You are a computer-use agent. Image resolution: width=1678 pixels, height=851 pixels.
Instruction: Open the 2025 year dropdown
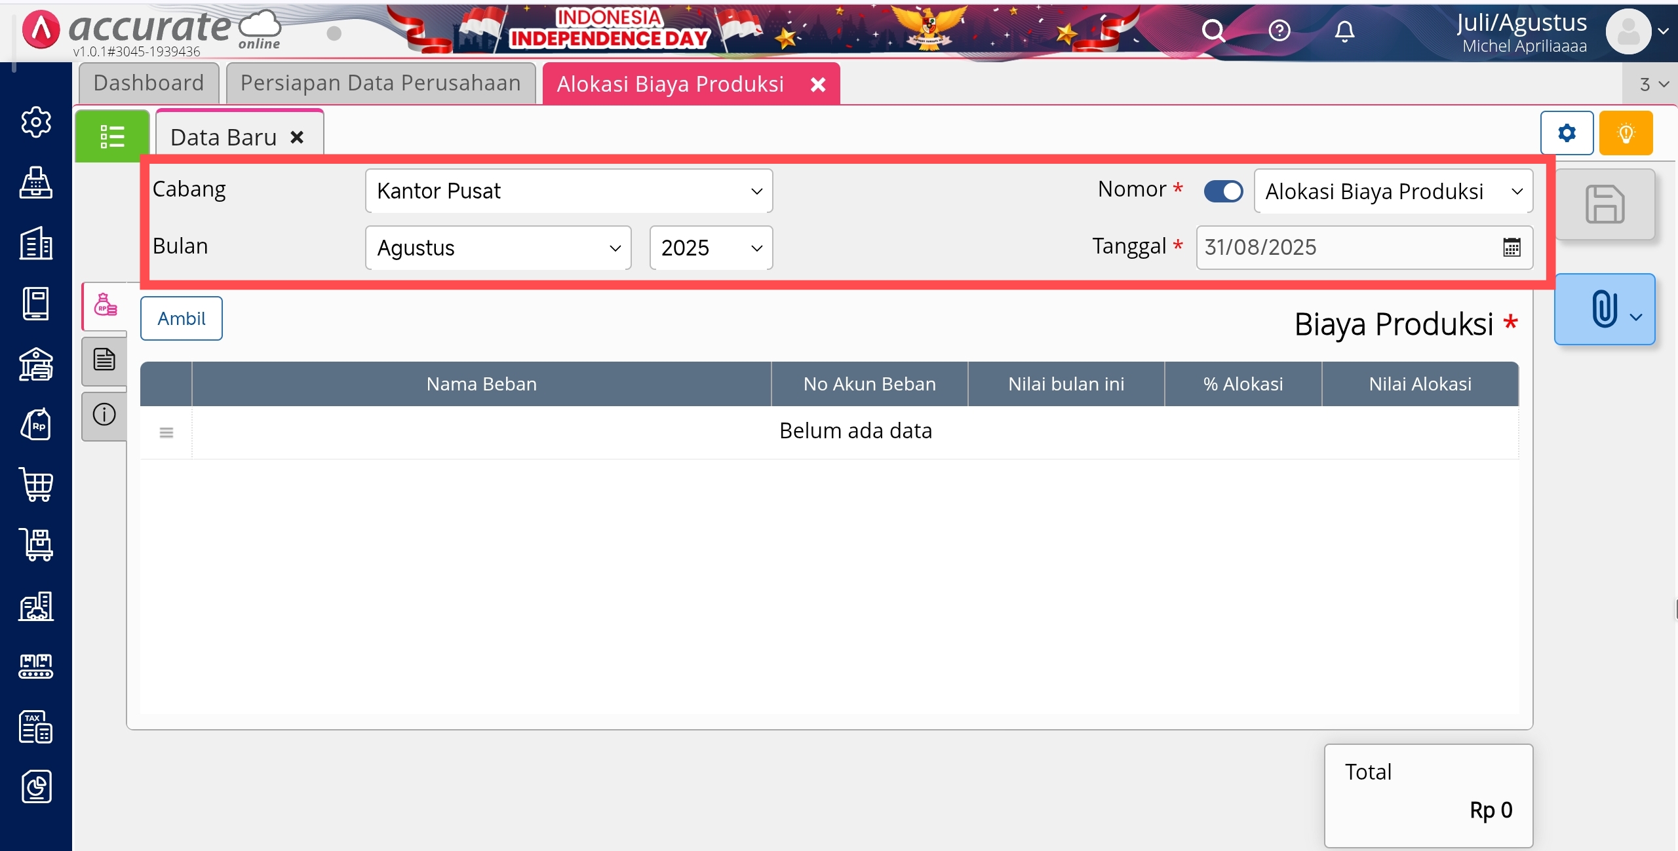coord(711,248)
